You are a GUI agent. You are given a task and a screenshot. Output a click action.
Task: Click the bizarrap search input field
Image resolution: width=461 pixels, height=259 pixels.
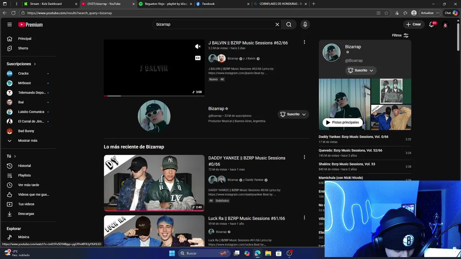coord(214,24)
